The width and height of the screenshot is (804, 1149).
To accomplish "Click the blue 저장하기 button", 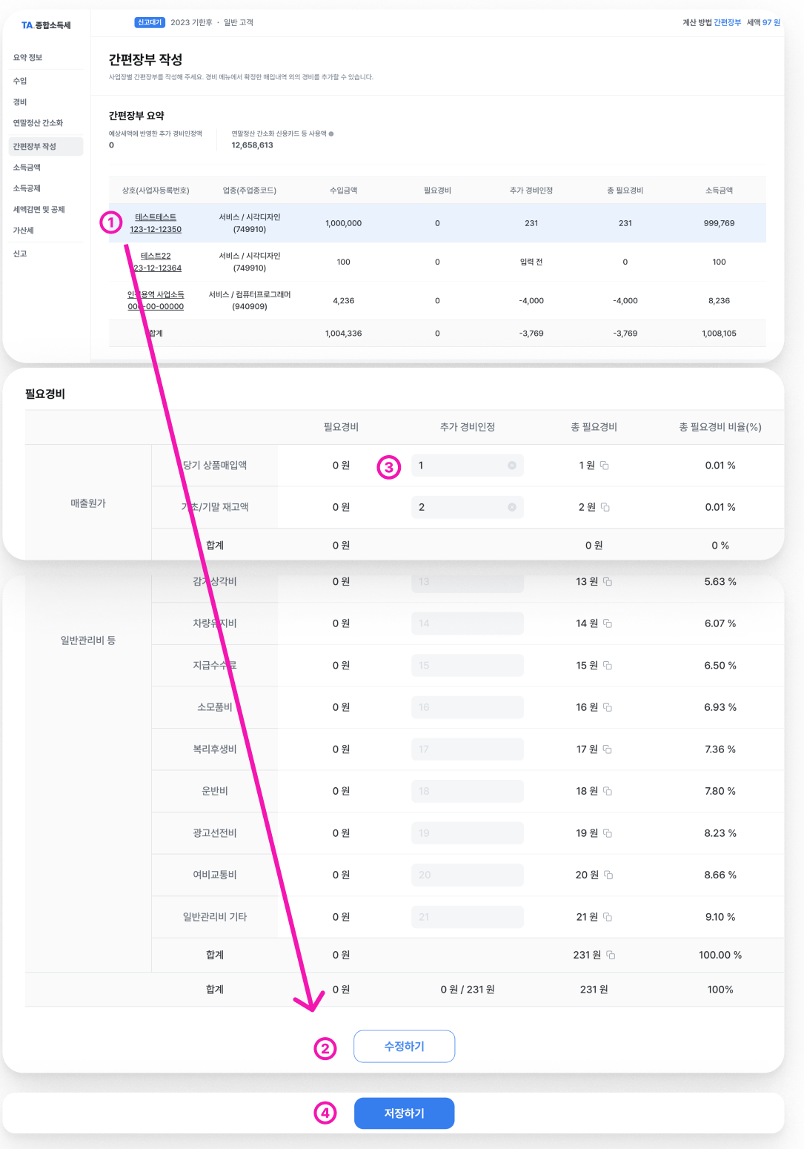I will pos(405,1113).
